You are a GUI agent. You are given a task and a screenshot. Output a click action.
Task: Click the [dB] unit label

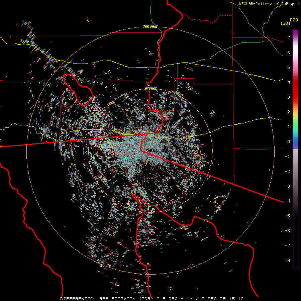[286, 23]
